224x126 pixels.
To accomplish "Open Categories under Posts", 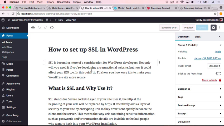I will 8,52.
